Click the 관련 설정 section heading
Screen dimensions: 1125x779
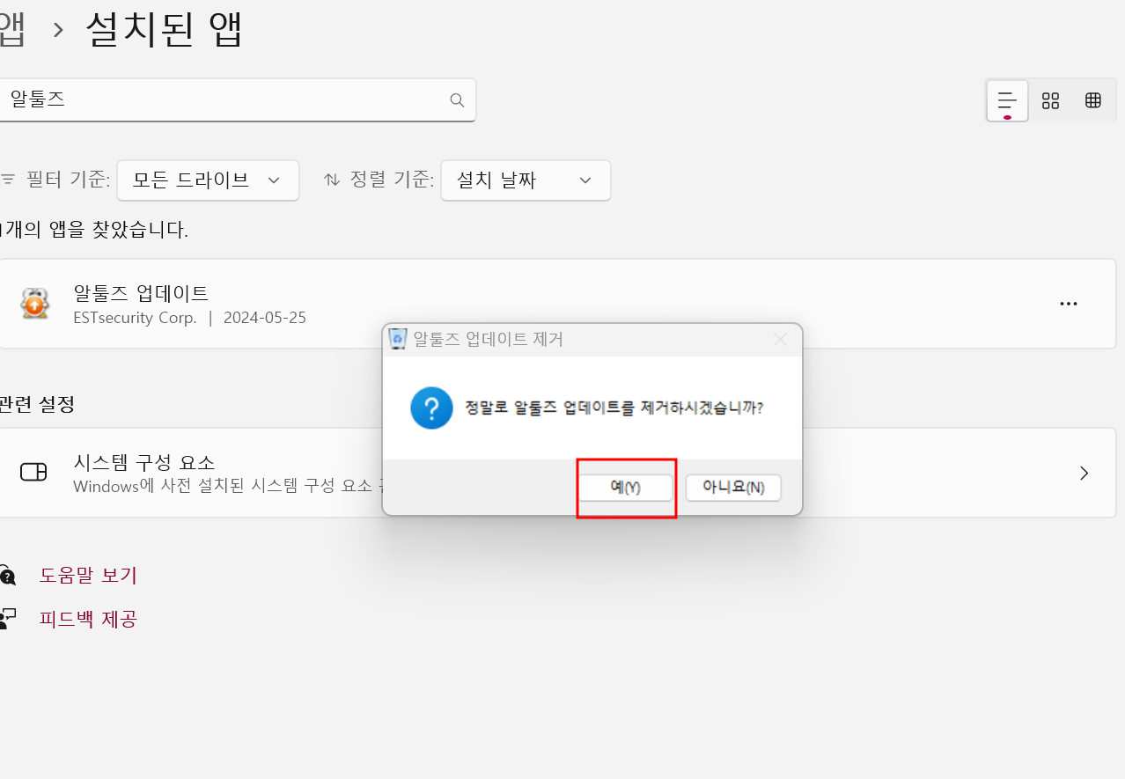click(x=36, y=404)
